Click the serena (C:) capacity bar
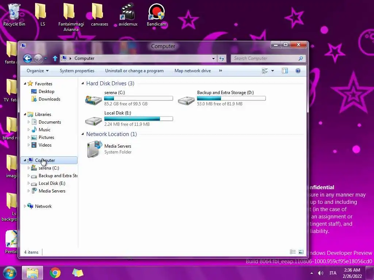This screenshot has height=280, width=374. click(x=138, y=98)
